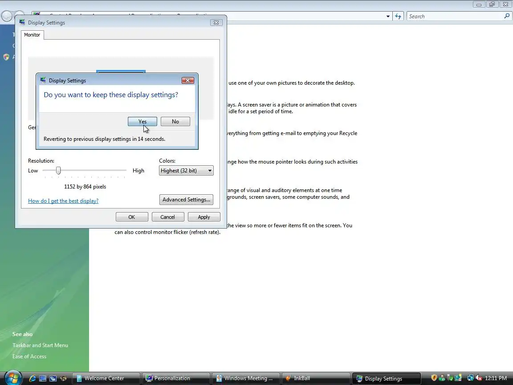513x385 pixels.
Task: Click the People Near Me tray icon
Action: click(442, 378)
